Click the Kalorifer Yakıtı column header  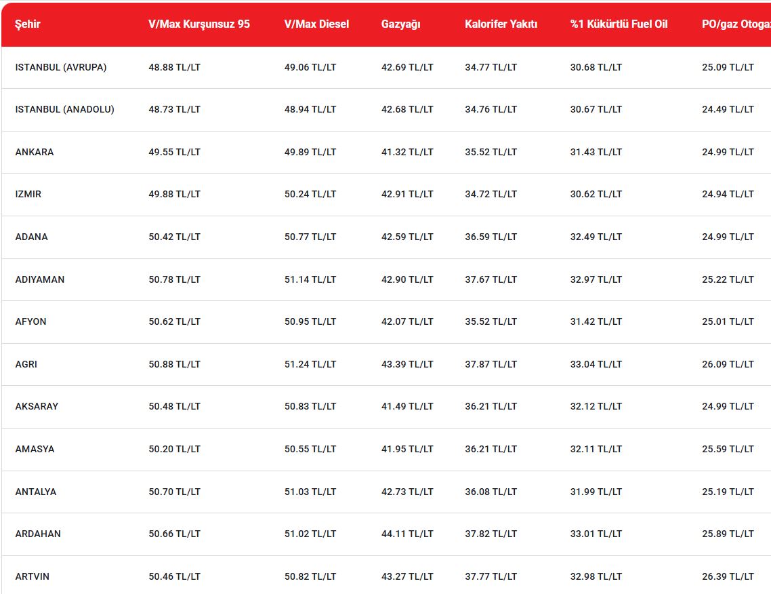click(x=501, y=24)
